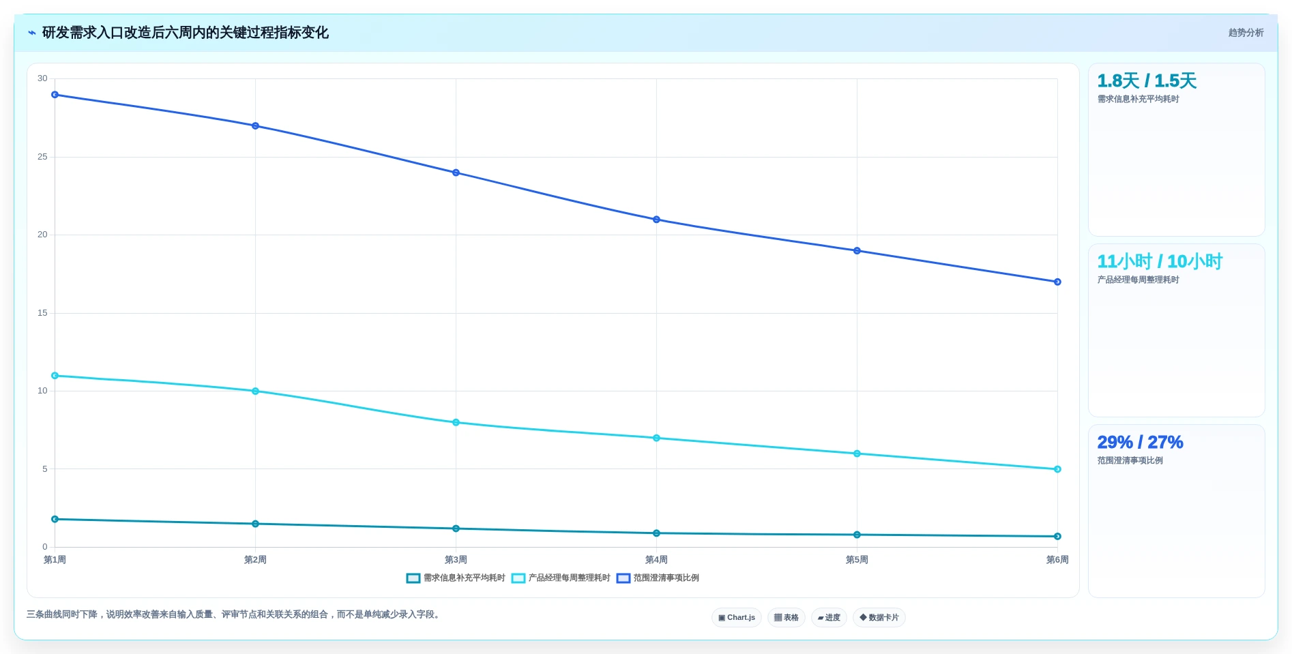Select 第5周 point on teal bottom line
The width and height of the screenshot is (1292, 654).
click(x=857, y=535)
